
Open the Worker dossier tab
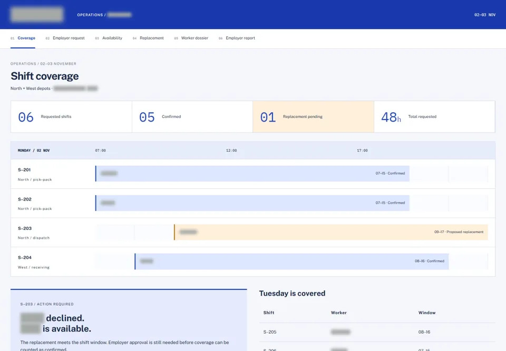[x=191, y=38]
